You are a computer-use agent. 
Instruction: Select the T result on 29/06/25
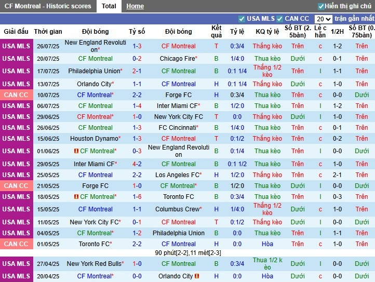(x=216, y=117)
